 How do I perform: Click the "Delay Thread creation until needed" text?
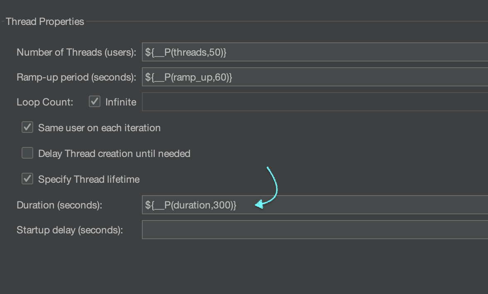click(114, 154)
